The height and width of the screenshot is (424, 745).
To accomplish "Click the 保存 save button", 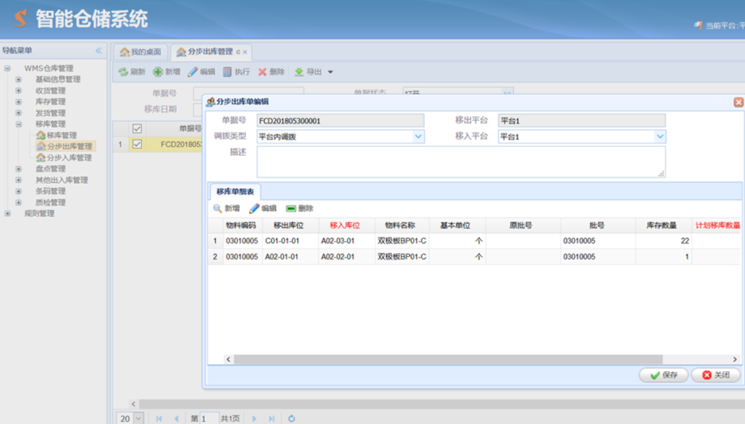I will (664, 375).
